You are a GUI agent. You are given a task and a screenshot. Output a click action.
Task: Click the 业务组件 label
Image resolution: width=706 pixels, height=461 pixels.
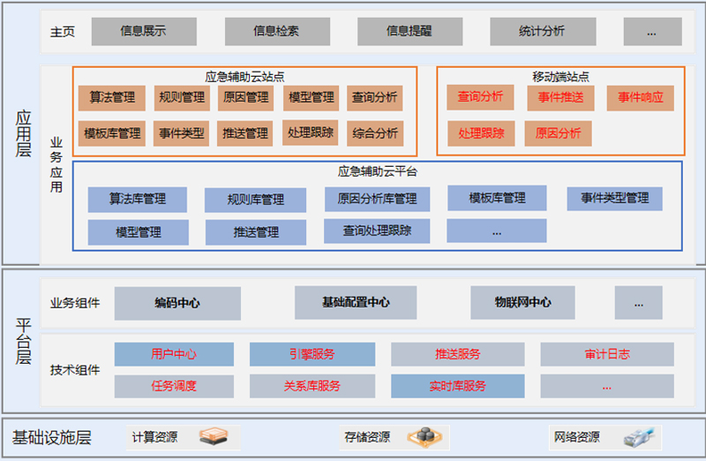[75, 303]
